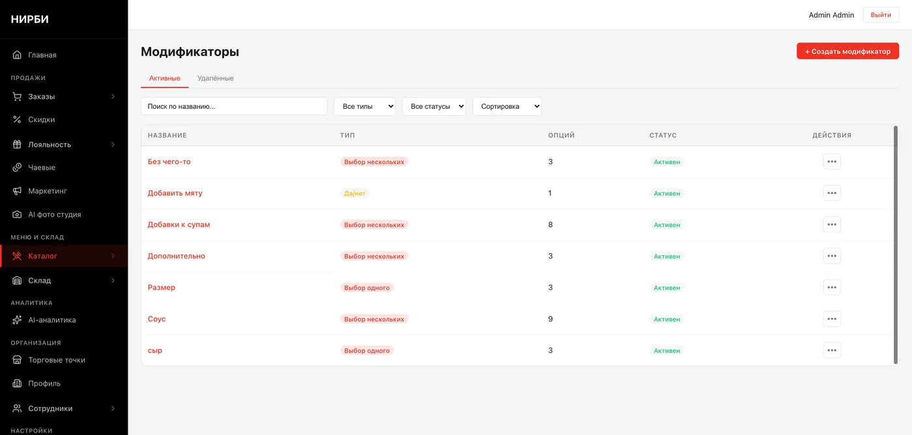The height and width of the screenshot is (435, 912).
Task: Click the percent icon for Скидки
Action: 18,120
